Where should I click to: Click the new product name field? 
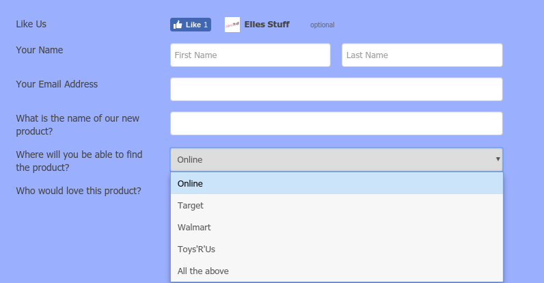(336, 124)
